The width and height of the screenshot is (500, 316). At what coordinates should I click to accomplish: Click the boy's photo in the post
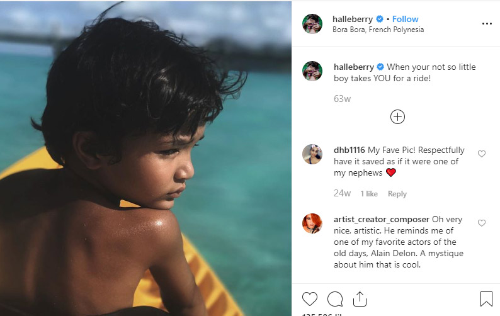[146, 158]
